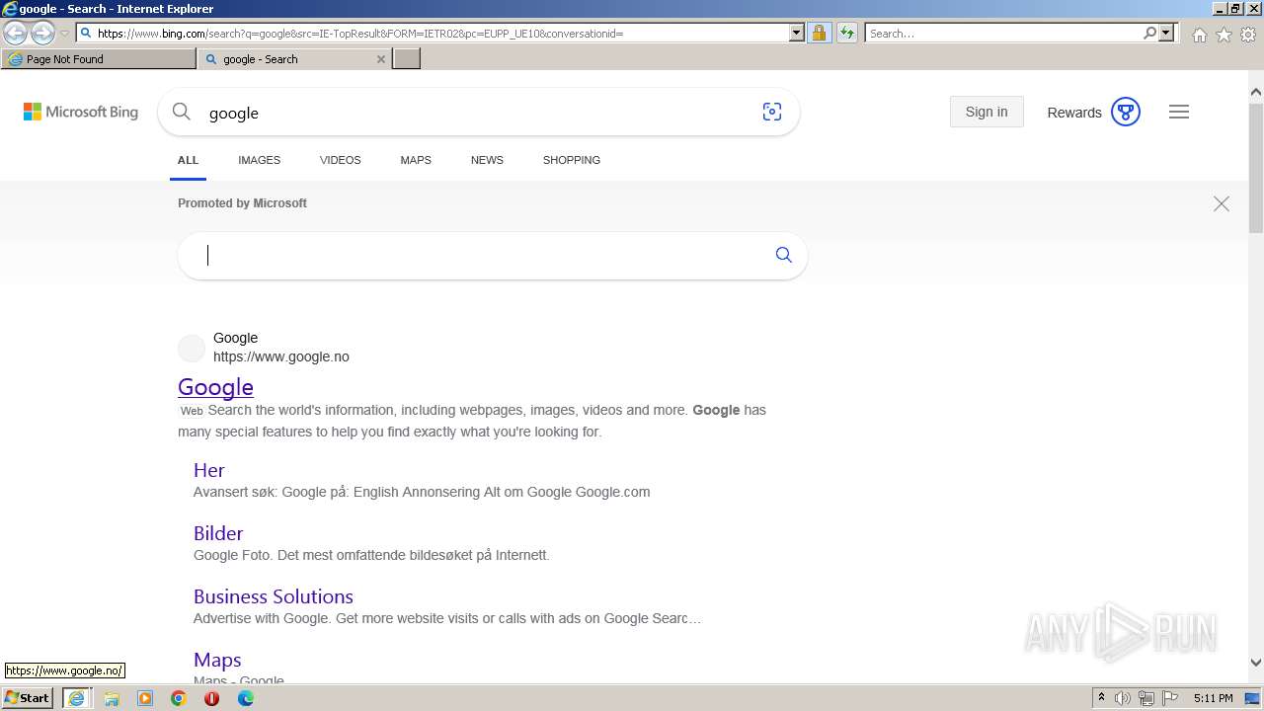This screenshot has height=711, width=1264.
Task: Click the vertical scrollbar thumb
Action: point(1255,166)
